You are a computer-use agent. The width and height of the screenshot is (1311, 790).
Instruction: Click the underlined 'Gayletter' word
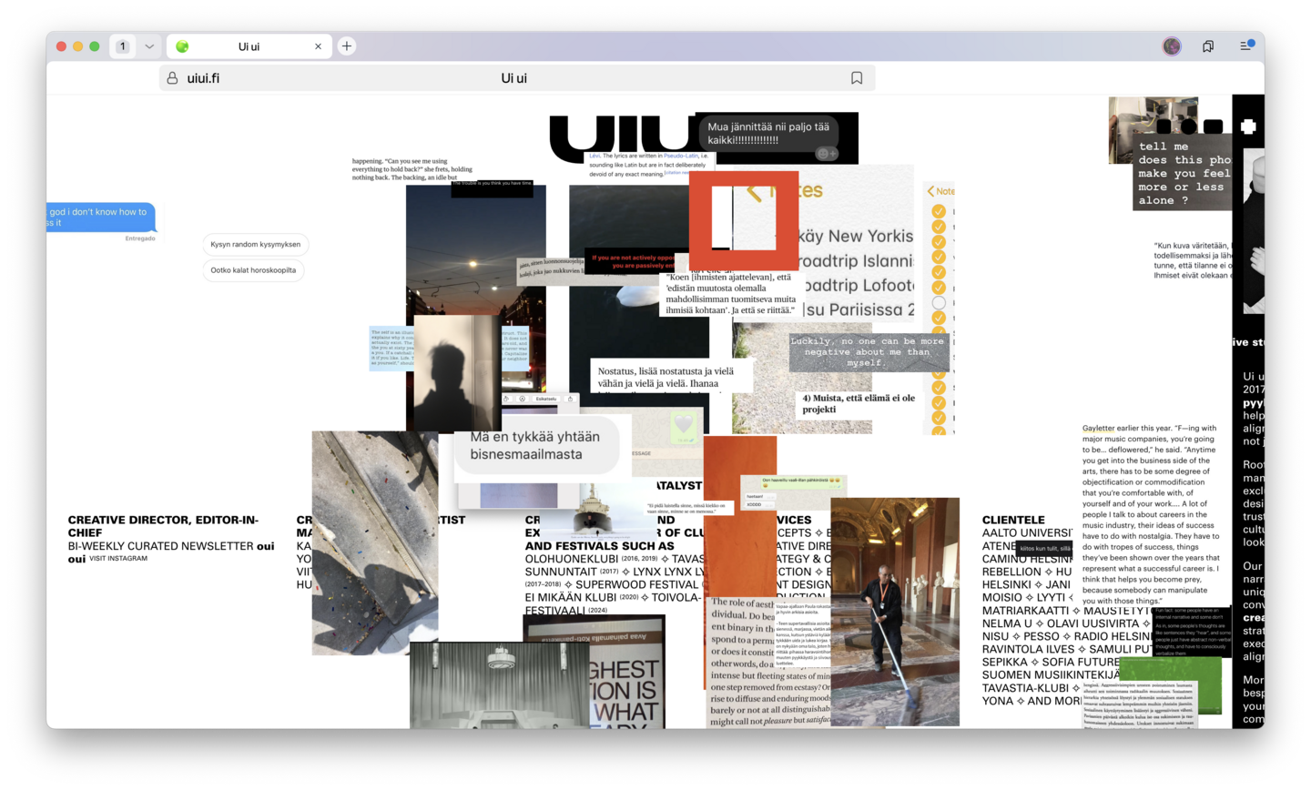1098,428
